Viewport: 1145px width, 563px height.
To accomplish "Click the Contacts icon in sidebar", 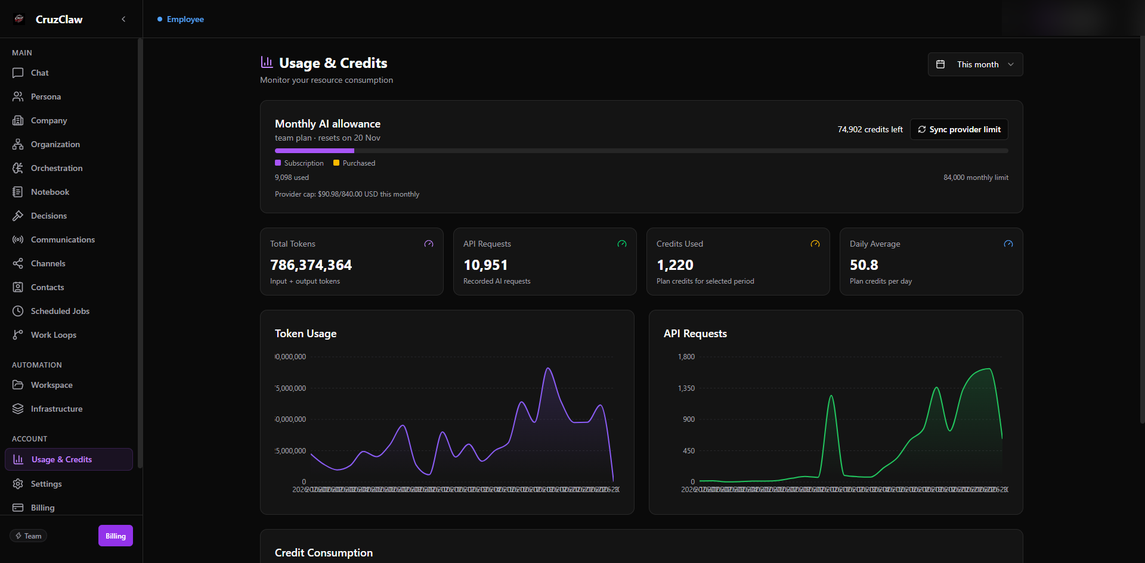I will (18, 287).
